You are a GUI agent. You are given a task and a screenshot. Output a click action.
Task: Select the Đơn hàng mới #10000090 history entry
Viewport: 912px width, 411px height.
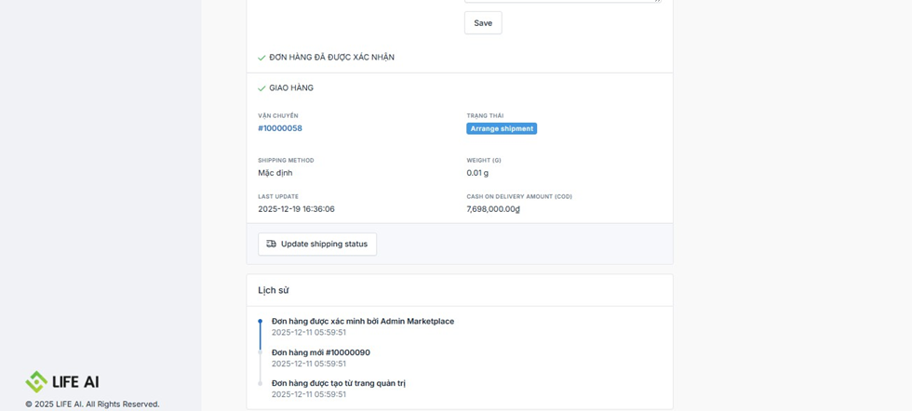pos(320,352)
